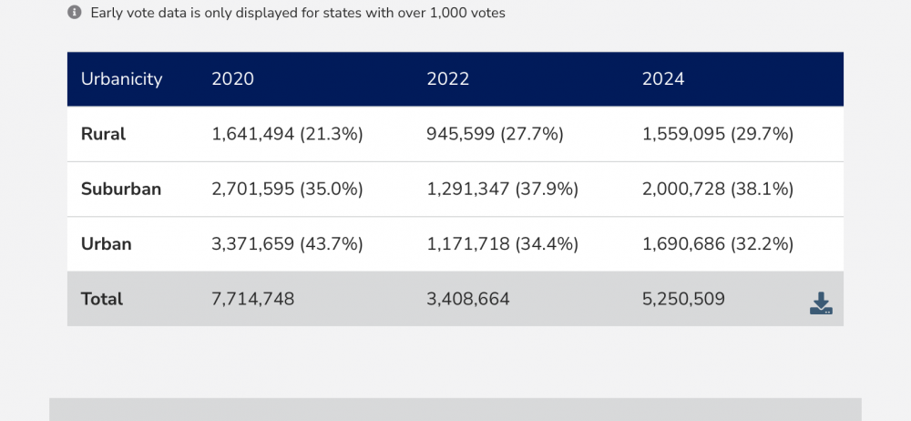Select the 2024 column header
Viewport: 911px width, 421px height.
[x=662, y=79]
